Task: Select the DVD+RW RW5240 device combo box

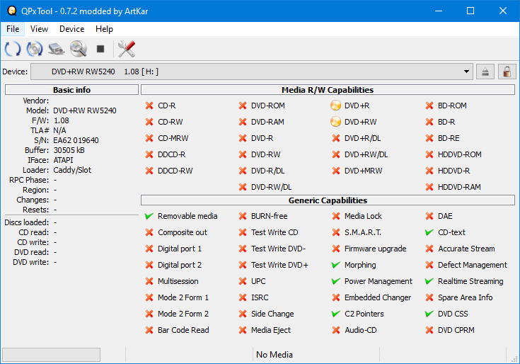Action: 252,72
